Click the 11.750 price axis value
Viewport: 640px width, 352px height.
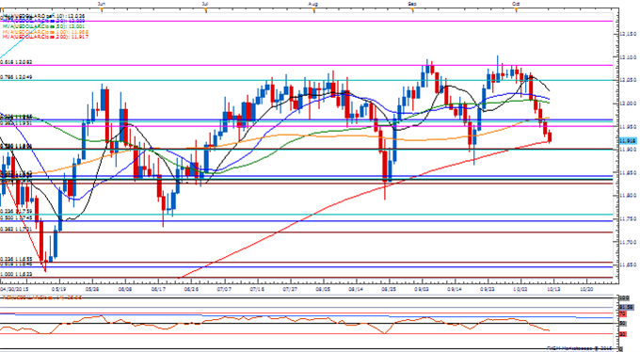pos(629,219)
